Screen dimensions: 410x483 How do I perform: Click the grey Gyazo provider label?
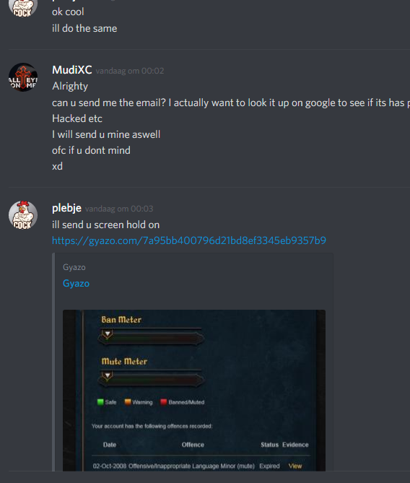pos(74,267)
